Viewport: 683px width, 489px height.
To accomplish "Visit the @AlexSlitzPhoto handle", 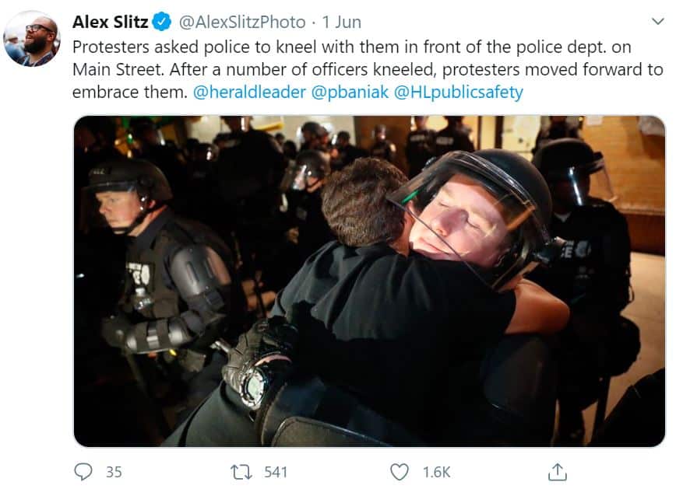I will tap(242, 23).
